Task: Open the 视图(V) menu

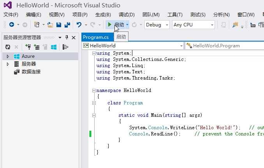Action: (57, 15)
